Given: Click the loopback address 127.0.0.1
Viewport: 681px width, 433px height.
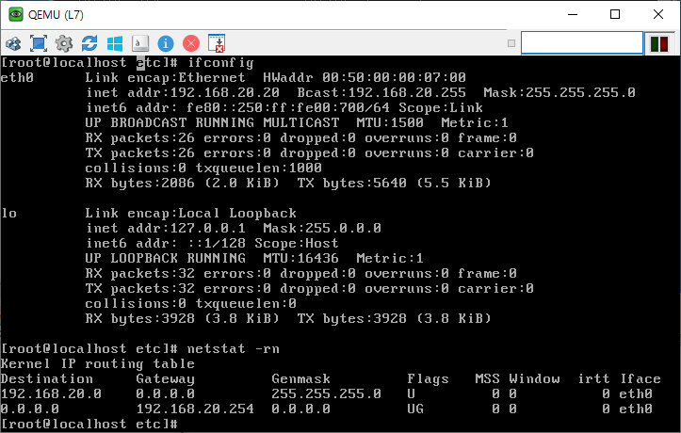Looking at the screenshot, I should pyautogui.click(x=207, y=228).
